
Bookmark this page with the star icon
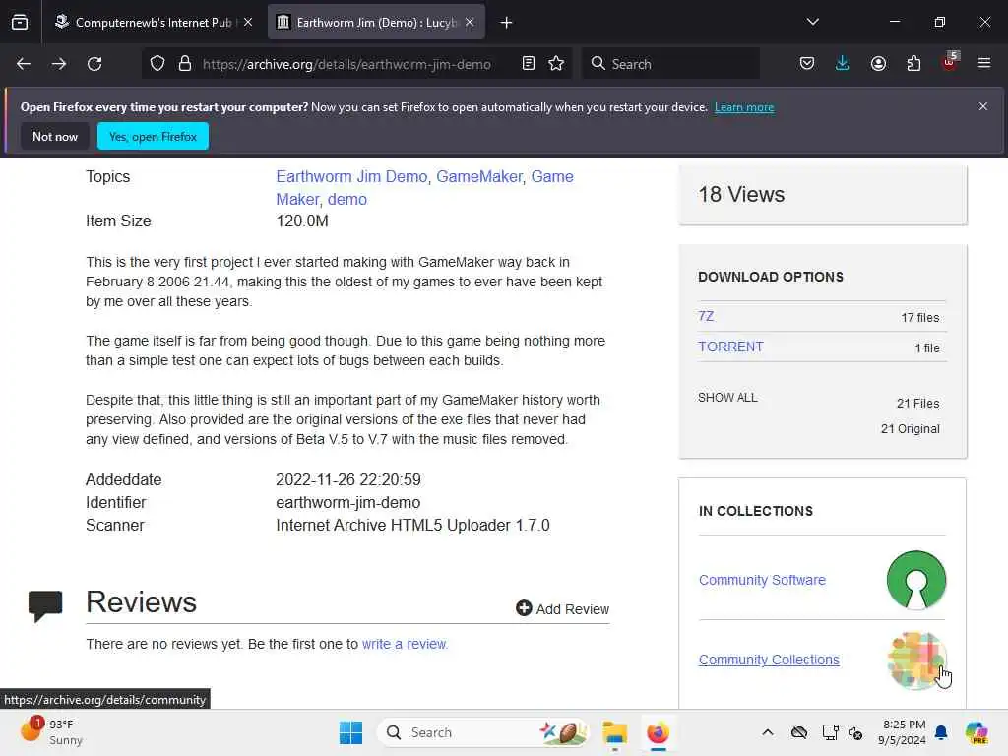[556, 63]
